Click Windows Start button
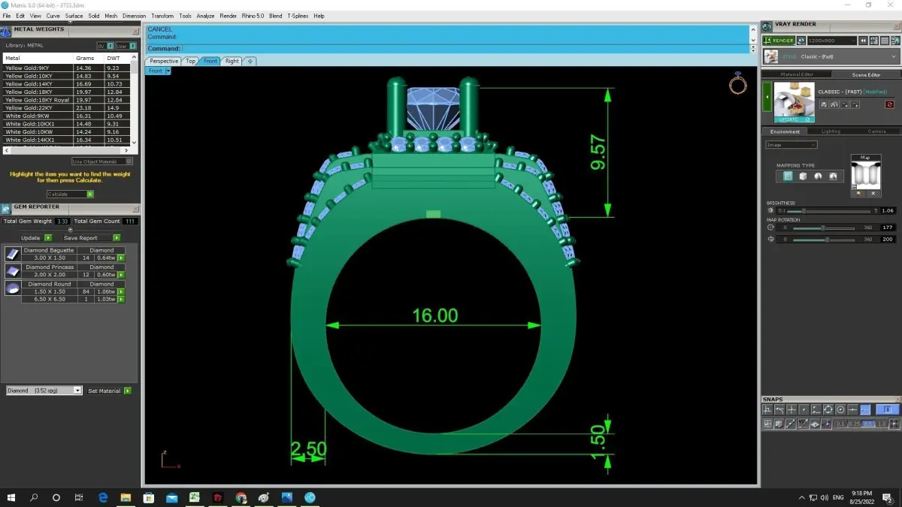 click(11, 497)
